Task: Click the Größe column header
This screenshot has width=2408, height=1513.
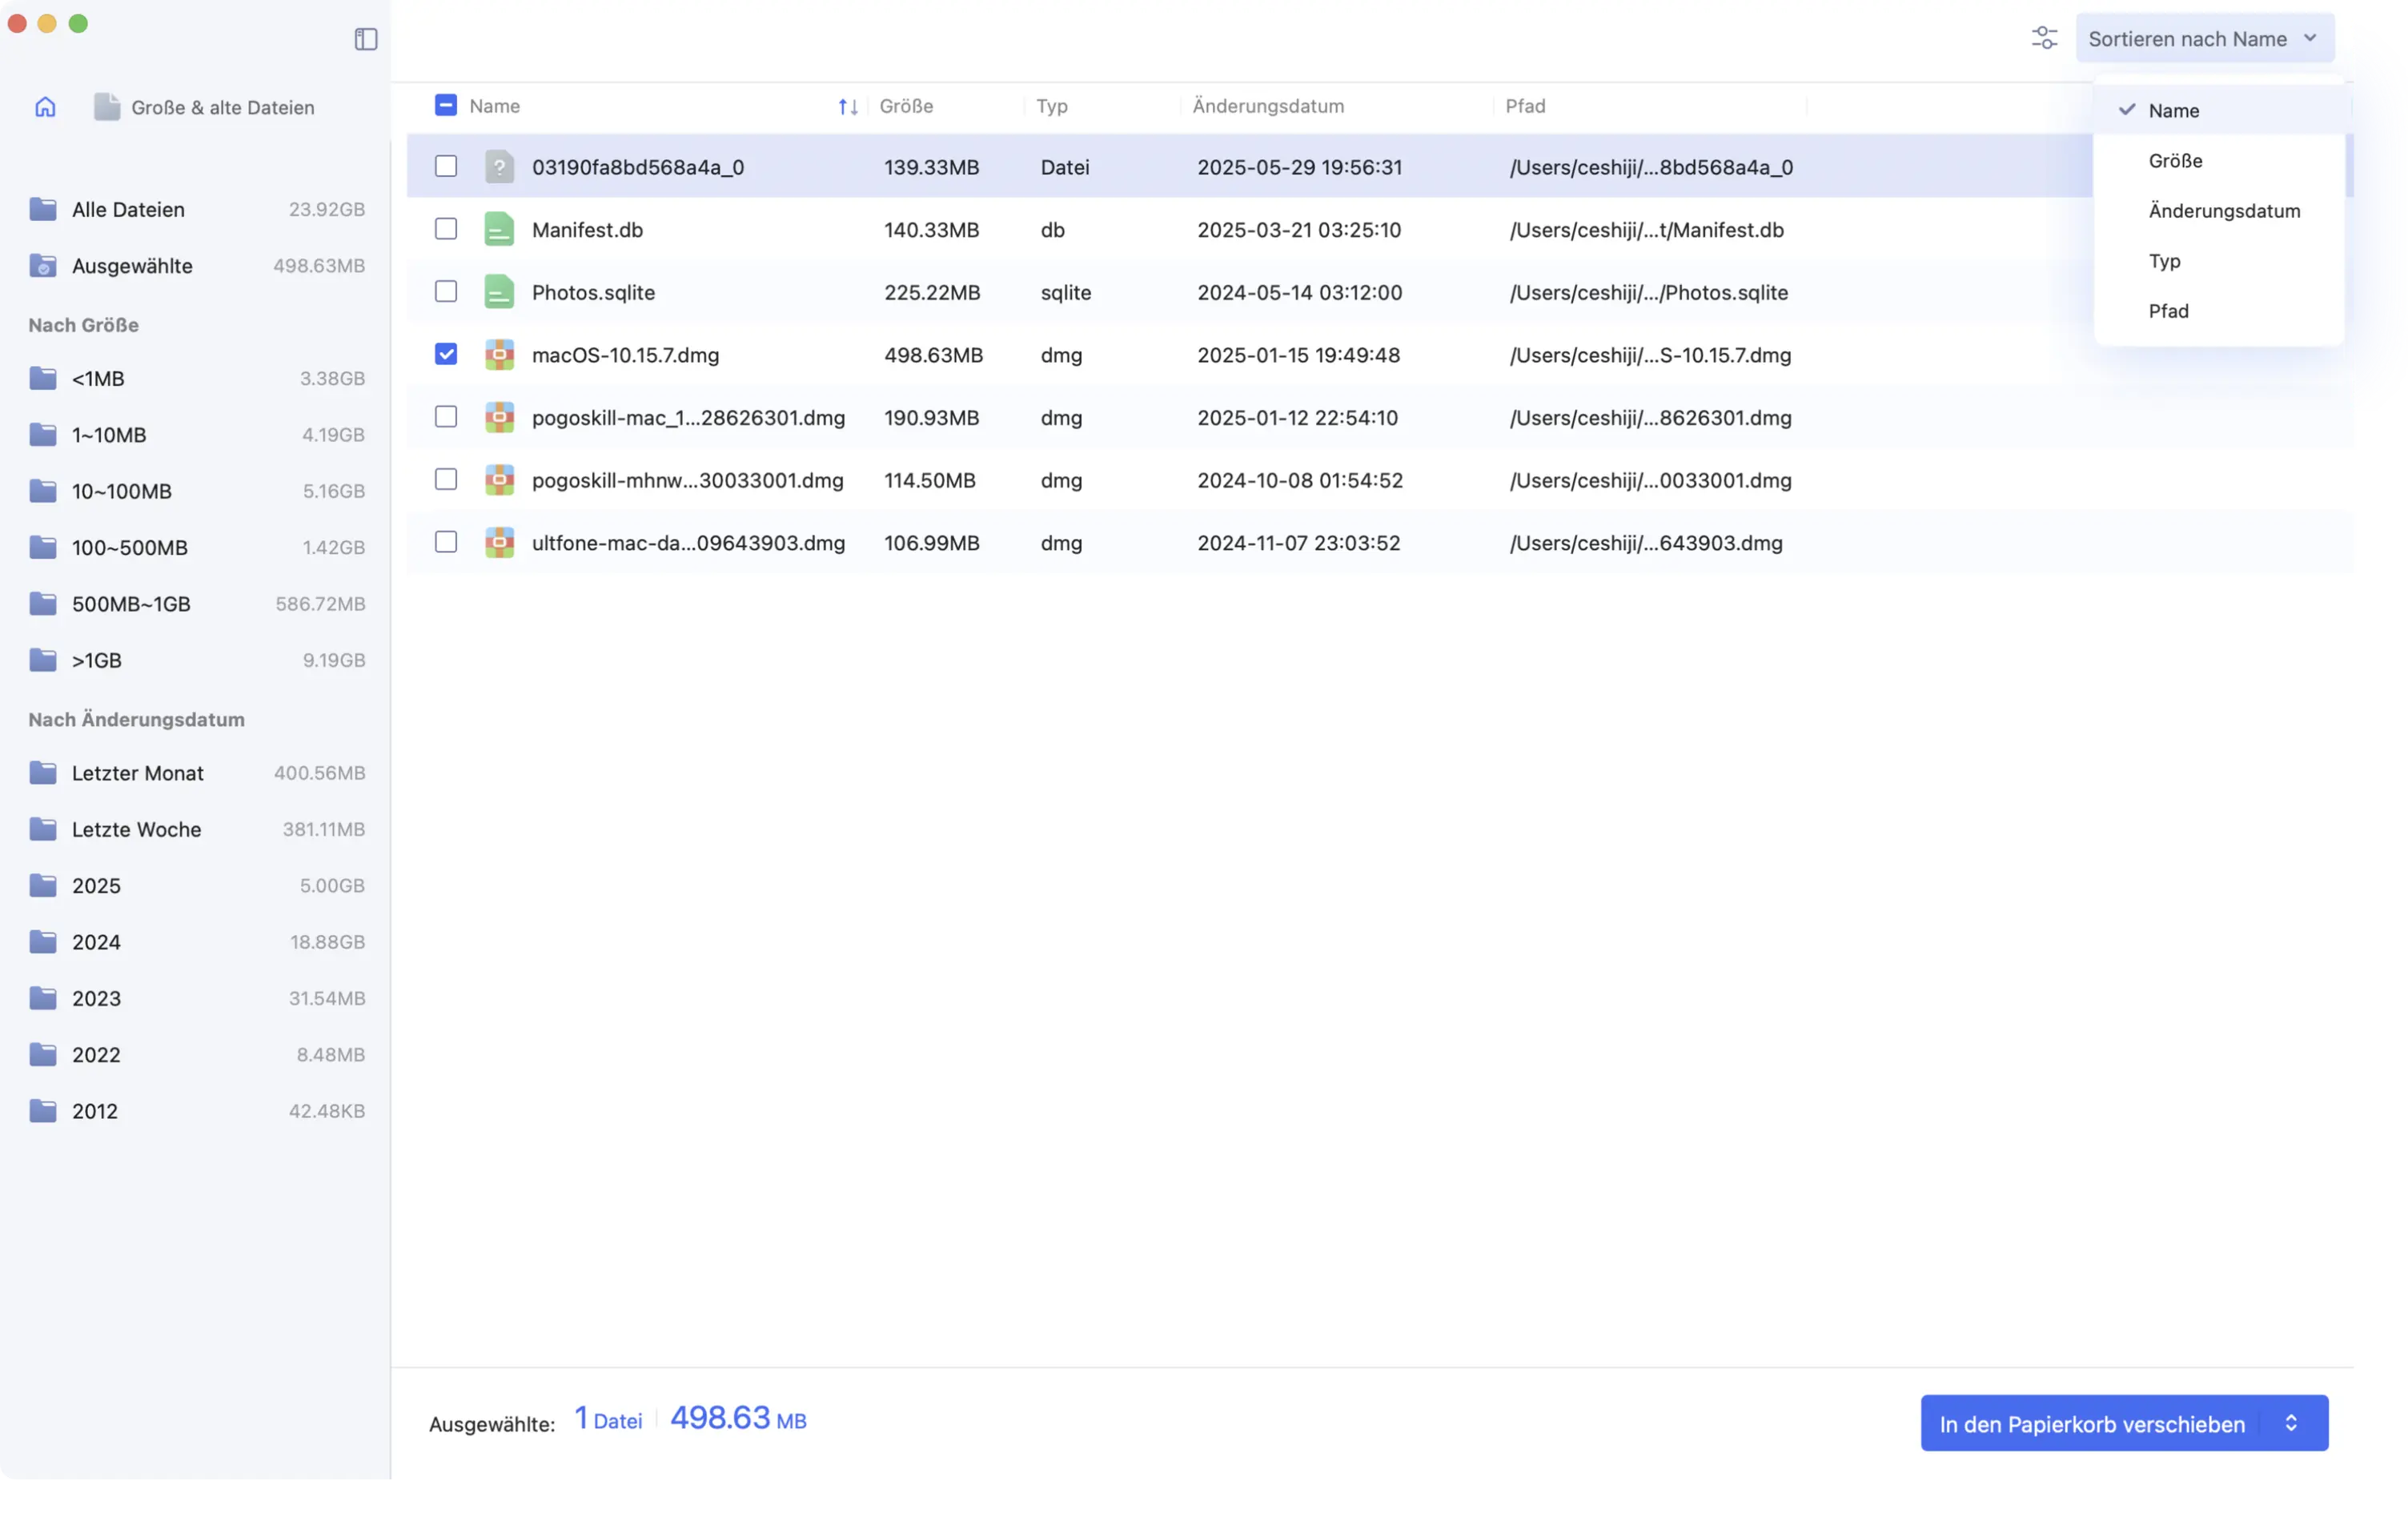Action: tap(906, 106)
